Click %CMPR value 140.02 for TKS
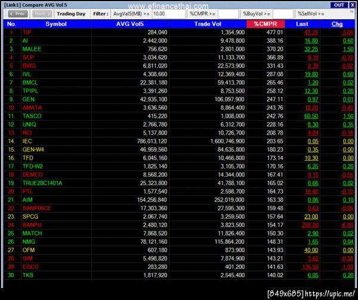This screenshot has width=358, height=300. [275, 275]
